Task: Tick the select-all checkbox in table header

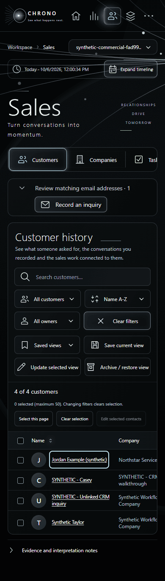Action: pyautogui.click(x=20, y=441)
